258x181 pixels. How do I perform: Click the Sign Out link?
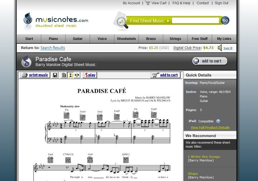[x=221, y=3]
